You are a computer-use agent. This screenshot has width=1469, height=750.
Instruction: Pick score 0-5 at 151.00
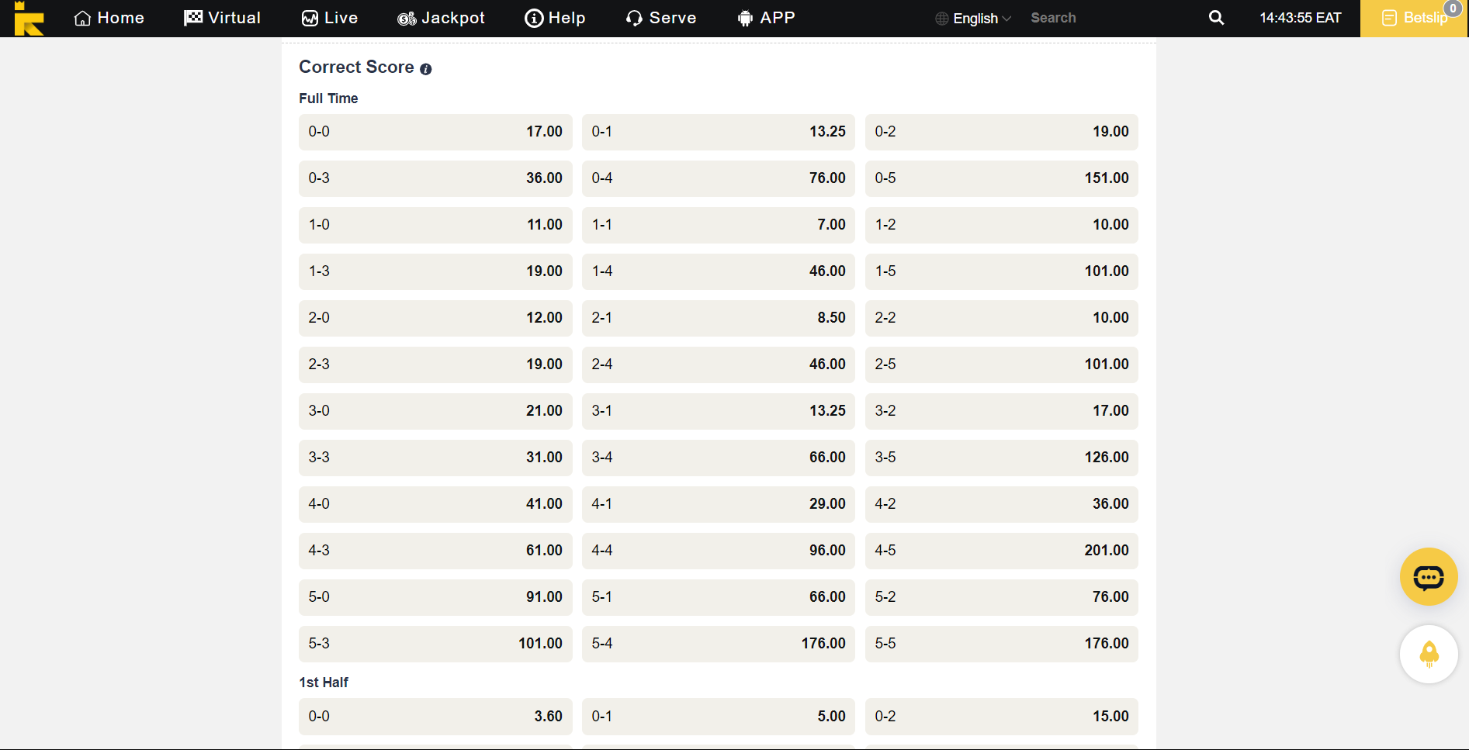1002,178
